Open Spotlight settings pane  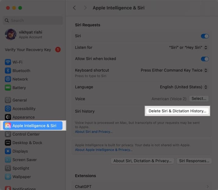tap(33, 168)
